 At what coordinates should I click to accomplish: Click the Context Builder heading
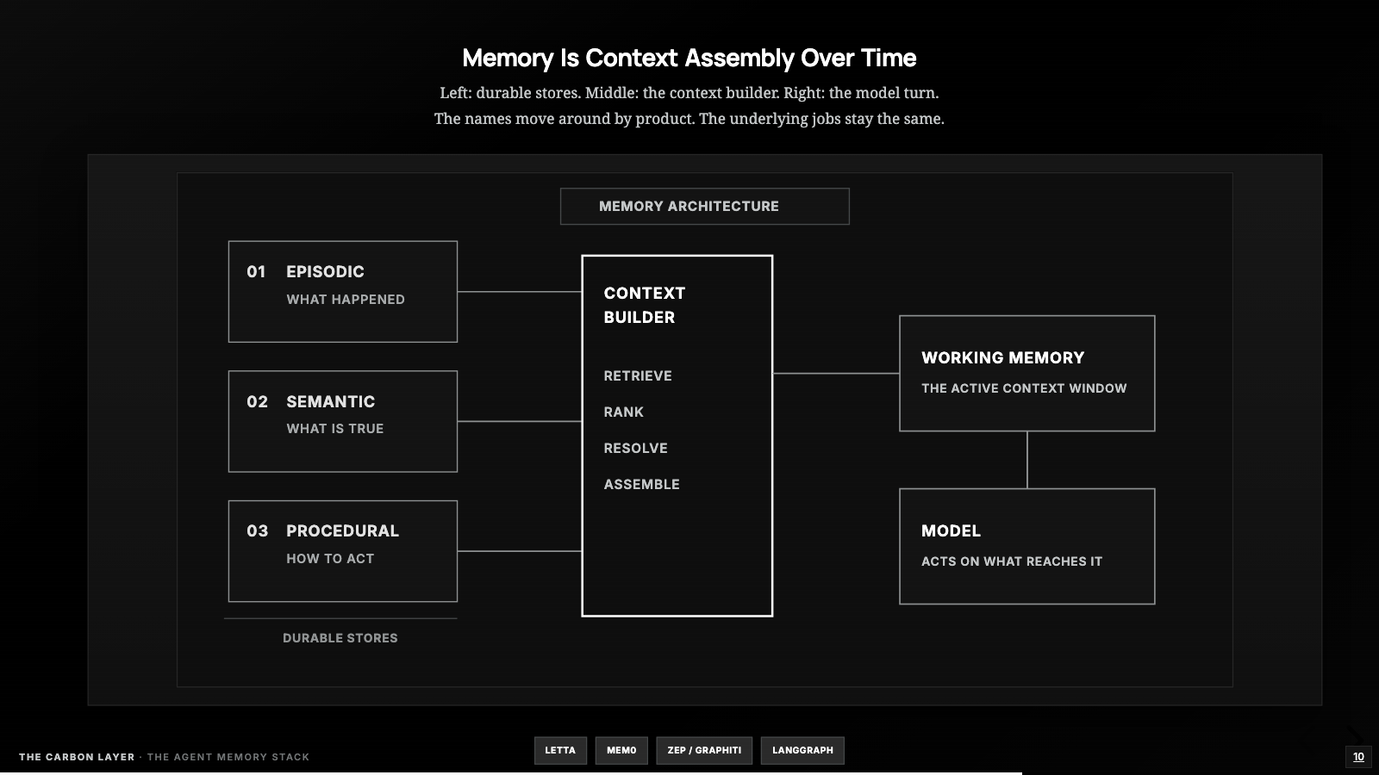click(x=645, y=305)
